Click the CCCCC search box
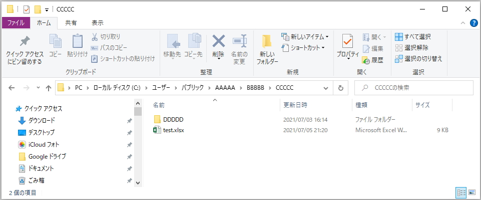This screenshot has height=200, width=481. coord(414,88)
